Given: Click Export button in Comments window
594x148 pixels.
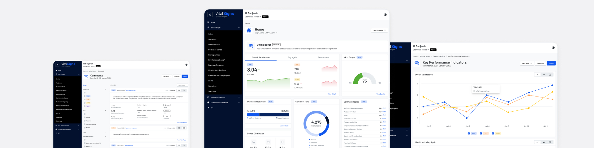Looking at the screenshot, I should [185, 76].
